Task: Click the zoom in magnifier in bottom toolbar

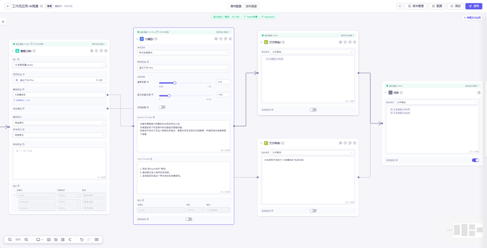Action: (26, 240)
